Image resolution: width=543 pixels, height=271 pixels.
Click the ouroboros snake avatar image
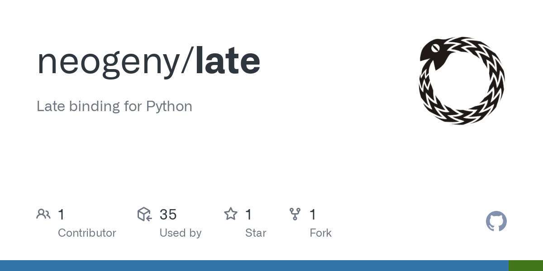[x=462, y=81]
